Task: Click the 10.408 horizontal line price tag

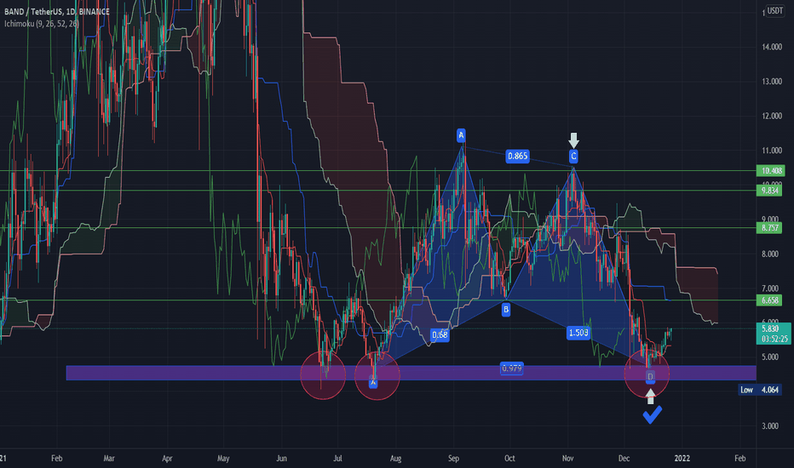Action: 770,170
